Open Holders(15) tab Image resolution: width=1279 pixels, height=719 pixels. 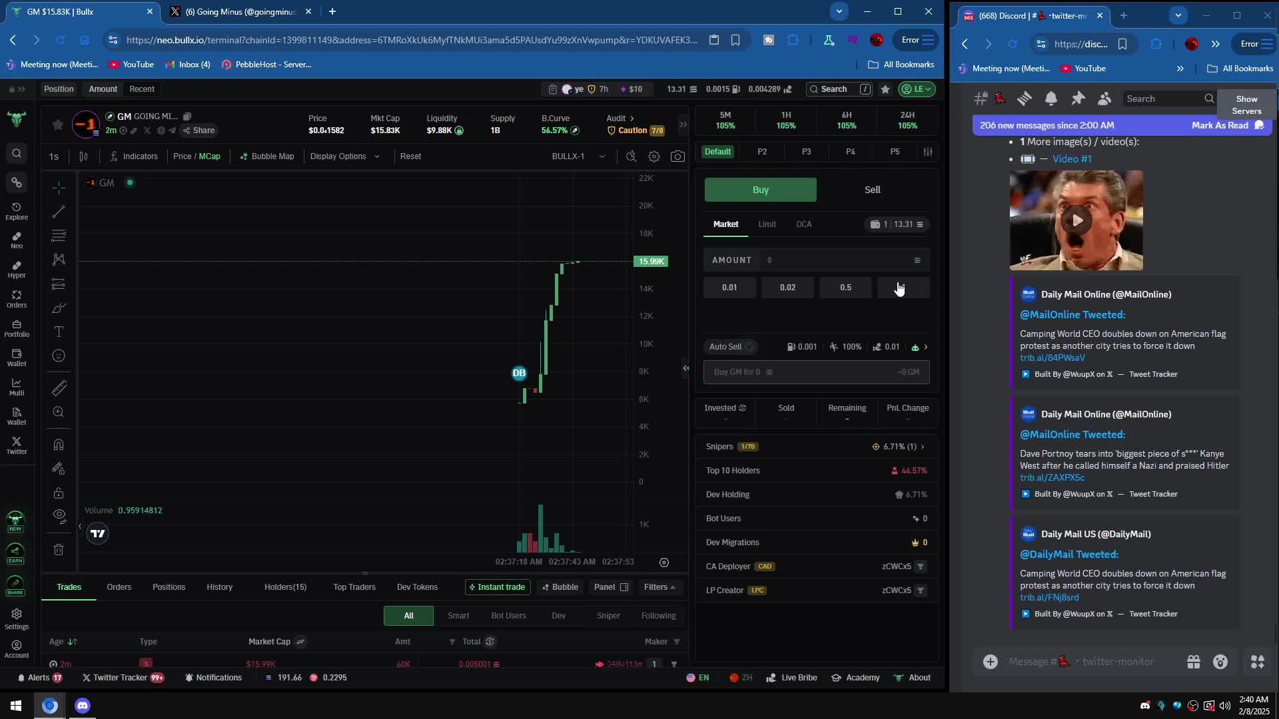point(285,587)
